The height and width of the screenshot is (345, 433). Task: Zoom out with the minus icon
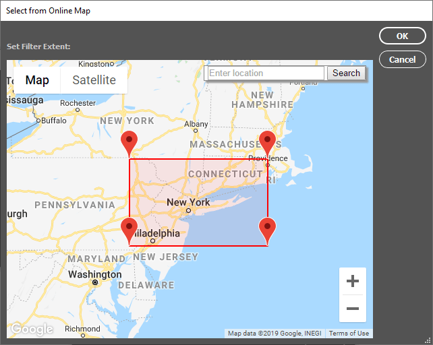[353, 309]
